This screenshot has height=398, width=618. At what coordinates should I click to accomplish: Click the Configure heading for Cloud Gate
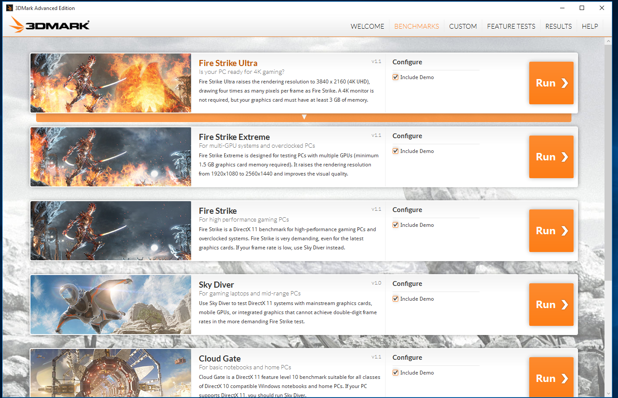click(407, 358)
